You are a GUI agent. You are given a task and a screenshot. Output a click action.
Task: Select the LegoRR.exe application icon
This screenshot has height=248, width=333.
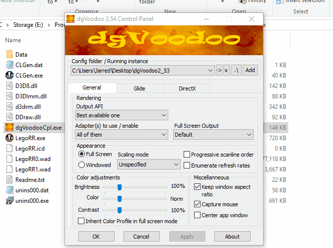pyautogui.click(x=9, y=138)
